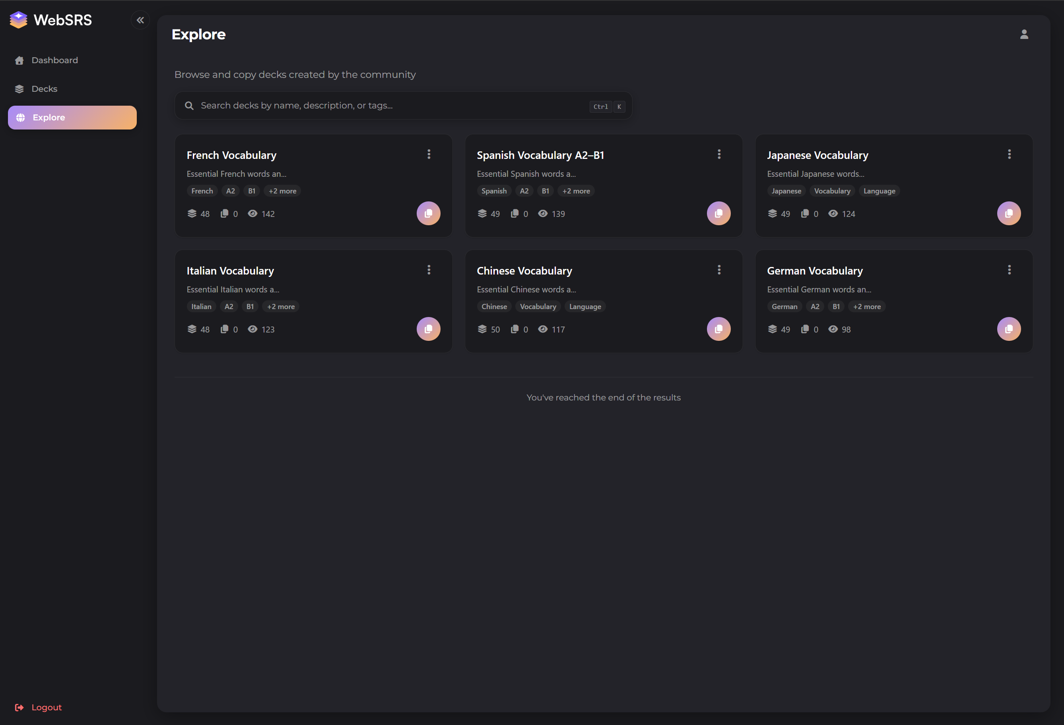Image resolution: width=1064 pixels, height=725 pixels.
Task: Open the Japanese Vocabulary deck title
Action: (817, 155)
